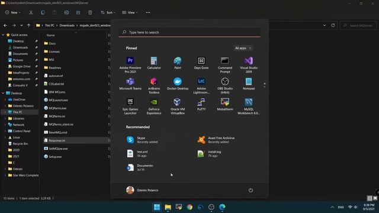Click Name column header in file list

coord(50,35)
